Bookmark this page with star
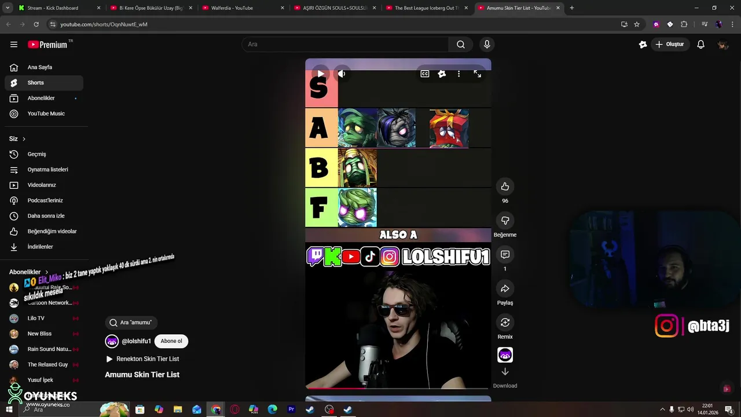 tap(637, 24)
